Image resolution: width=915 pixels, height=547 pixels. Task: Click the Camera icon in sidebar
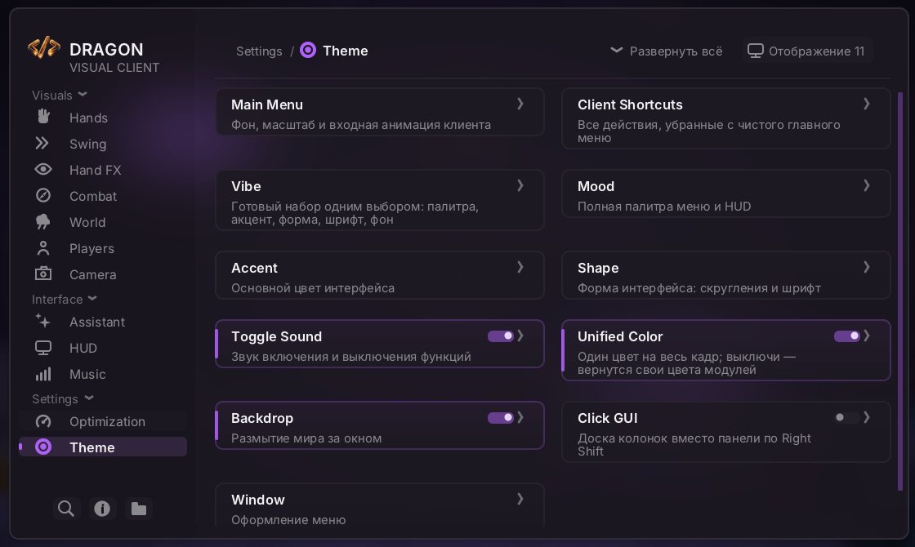(x=43, y=273)
